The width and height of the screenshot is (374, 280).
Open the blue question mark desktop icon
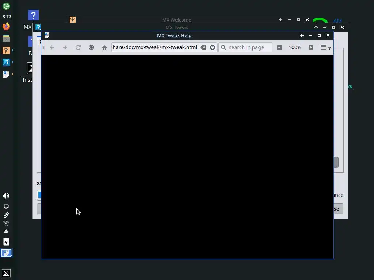coord(33,15)
